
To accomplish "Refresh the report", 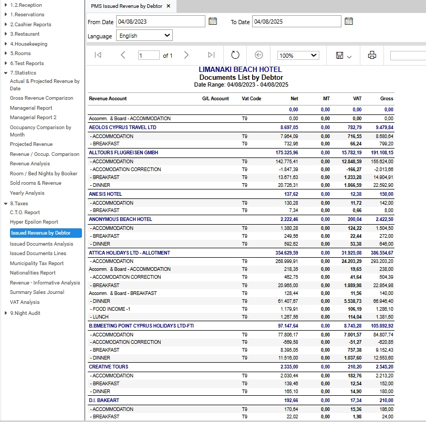I will (x=235, y=55).
